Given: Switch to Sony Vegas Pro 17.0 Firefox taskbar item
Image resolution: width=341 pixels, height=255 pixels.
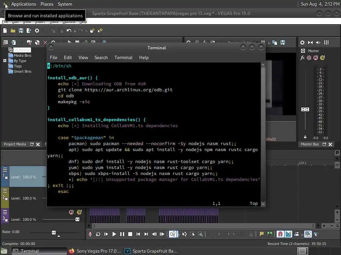Looking at the screenshot, I should [x=95, y=251].
